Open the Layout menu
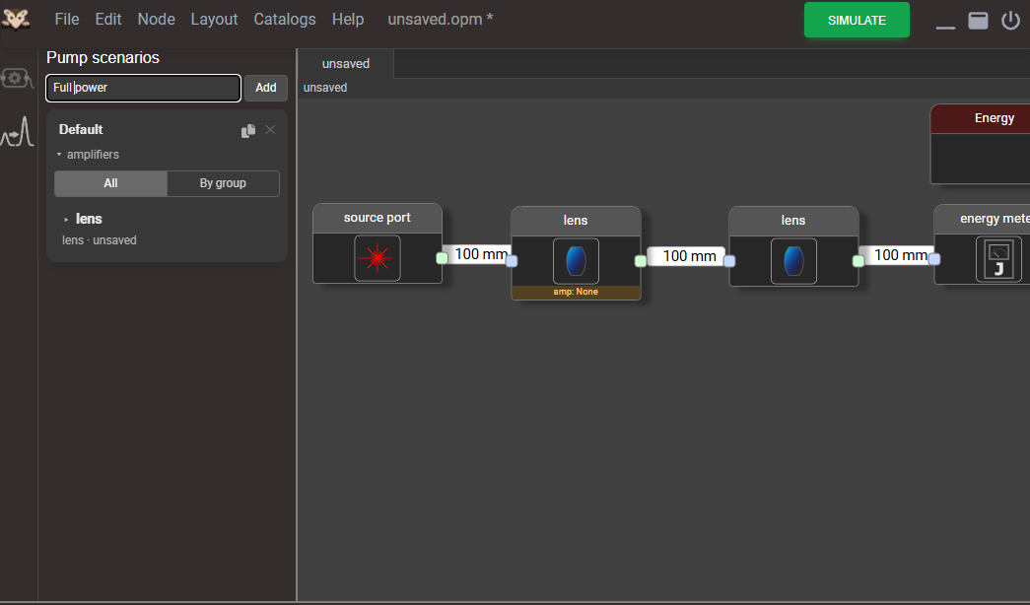Viewport: 1030px width, 605px height. (x=214, y=20)
